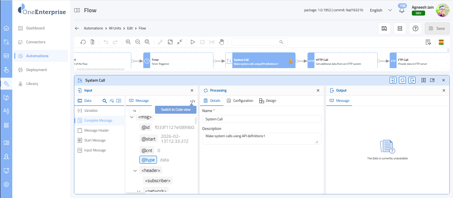Click the zoom in magnifier in flow toolbar
Screen dimensions: 453x198
(128, 42)
